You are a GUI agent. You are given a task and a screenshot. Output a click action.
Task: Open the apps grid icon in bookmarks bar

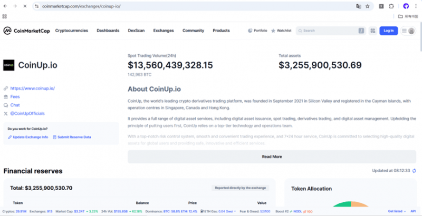pyautogui.click(x=5, y=16)
